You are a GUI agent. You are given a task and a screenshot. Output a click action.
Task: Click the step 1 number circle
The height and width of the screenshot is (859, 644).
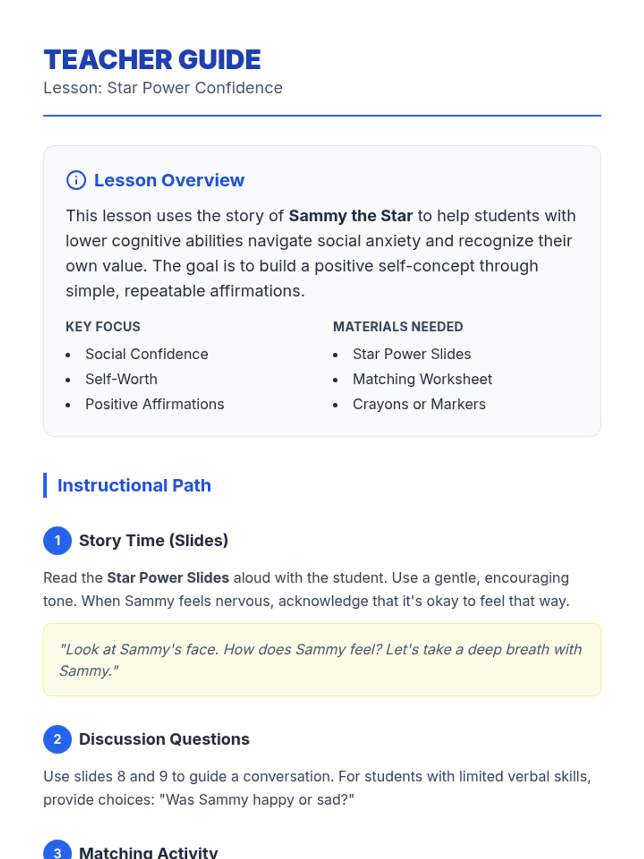(57, 541)
